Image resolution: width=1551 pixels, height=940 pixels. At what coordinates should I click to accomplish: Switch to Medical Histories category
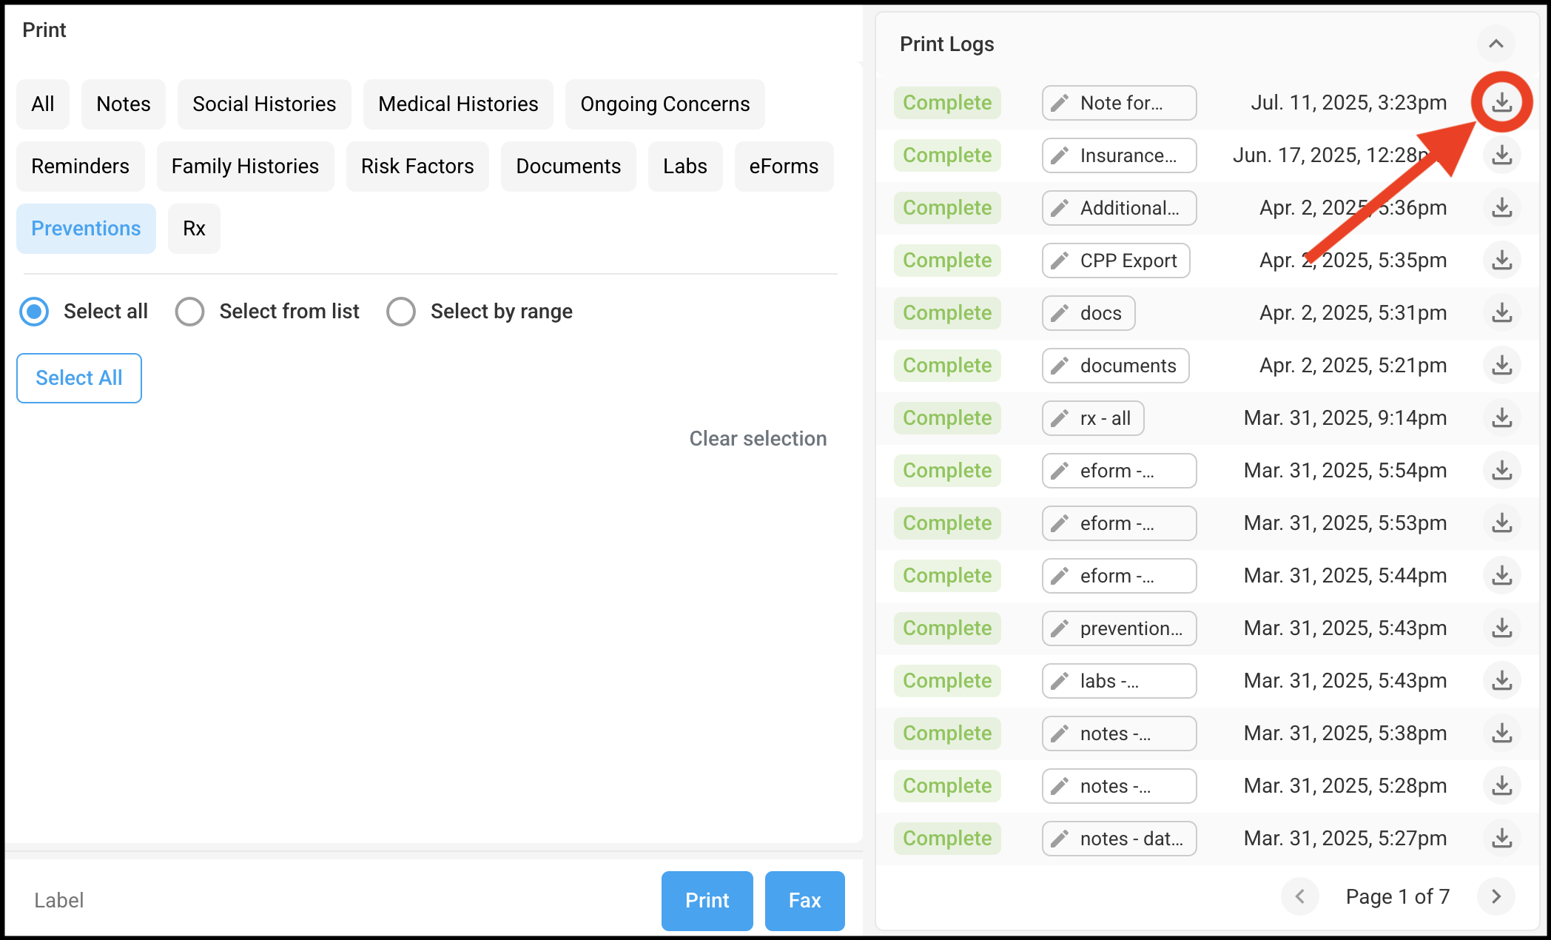coord(458,104)
